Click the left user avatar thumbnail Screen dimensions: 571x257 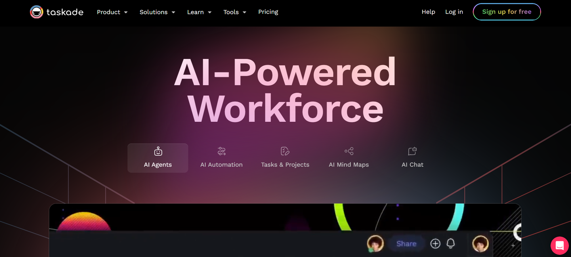(375, 243)
